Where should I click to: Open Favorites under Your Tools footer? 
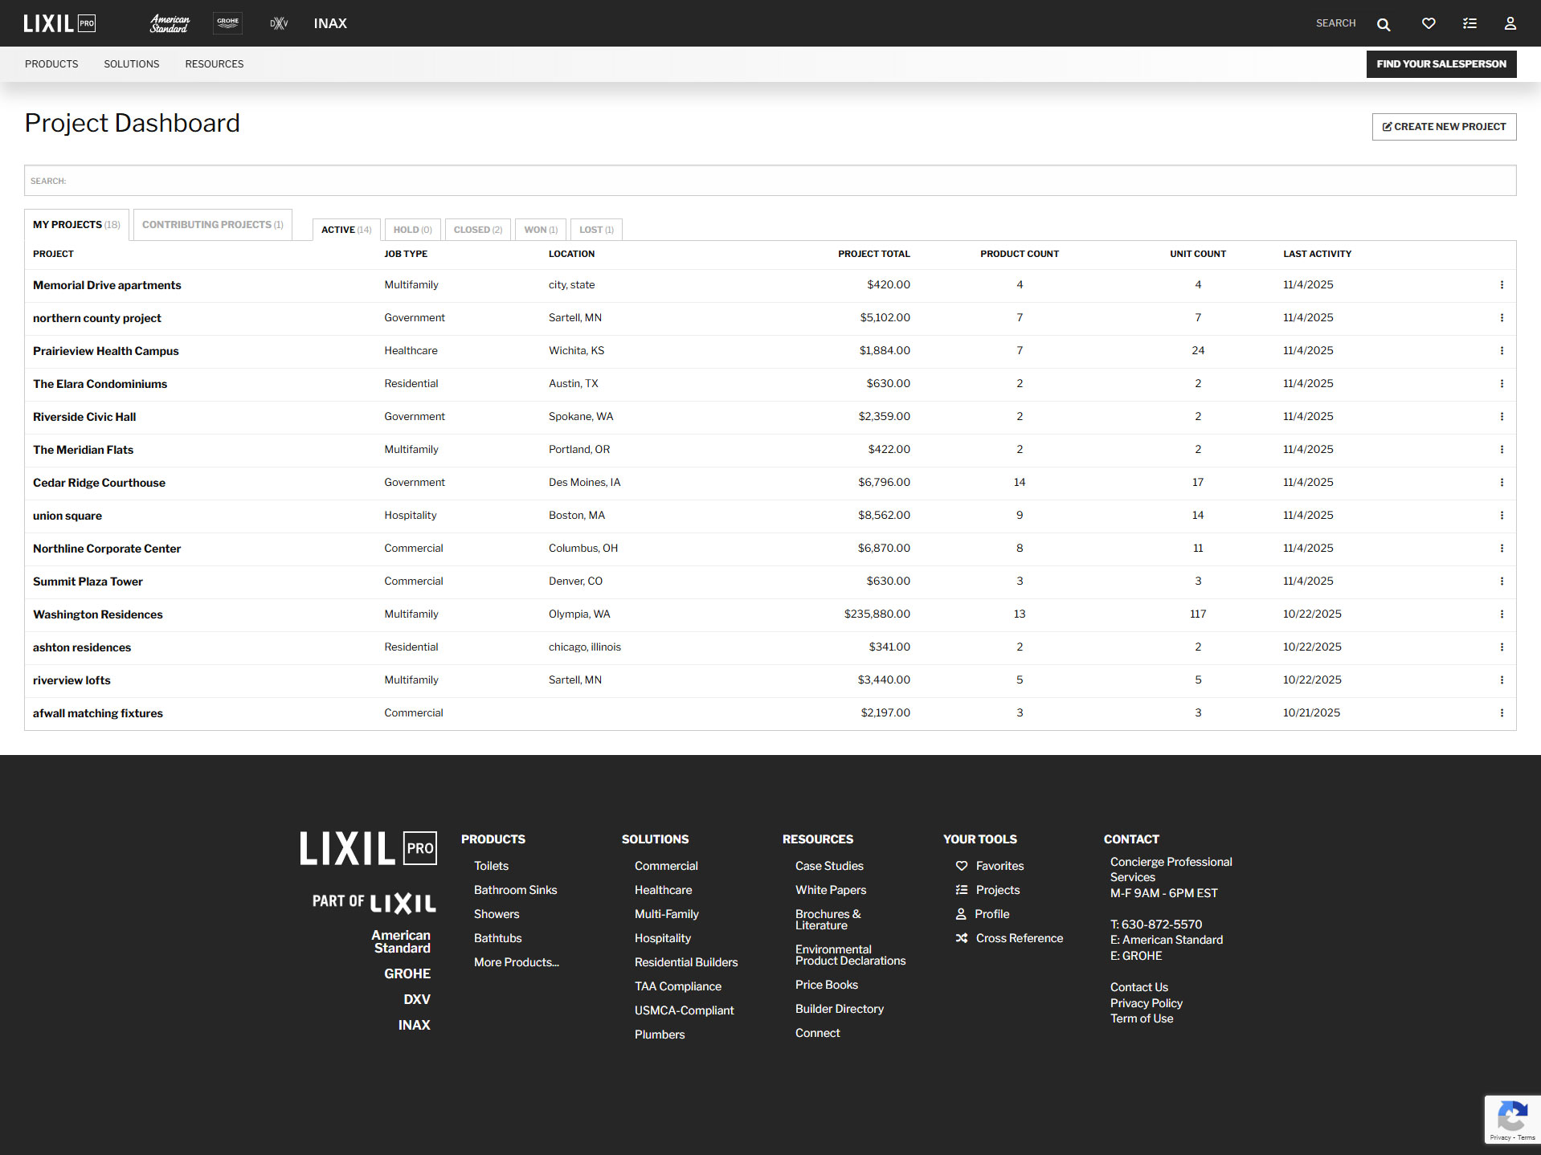(999, 866)
